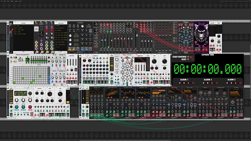Screen dimensions: 251x141
Task: Click the Reset button on the timer module
Action: (188, 59)
